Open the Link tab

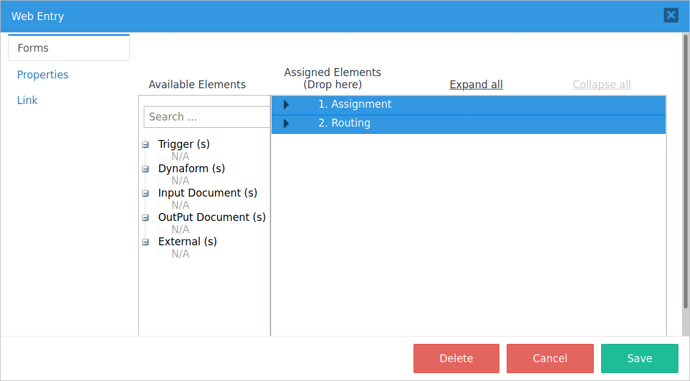27,100
